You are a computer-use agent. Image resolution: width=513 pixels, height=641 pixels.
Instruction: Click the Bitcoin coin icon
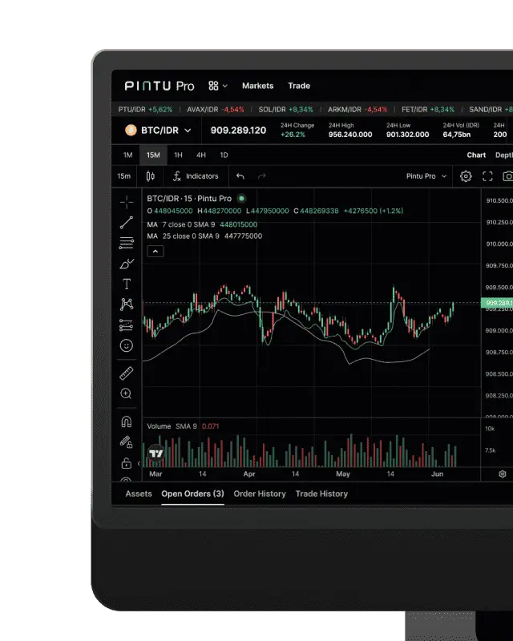(131, 131)
